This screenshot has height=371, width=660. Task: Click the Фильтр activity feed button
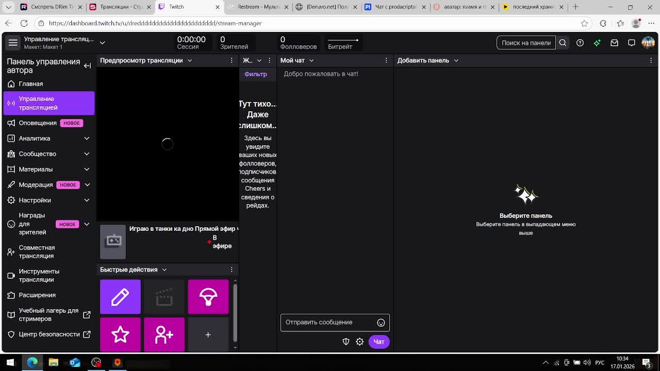point(256,74)
